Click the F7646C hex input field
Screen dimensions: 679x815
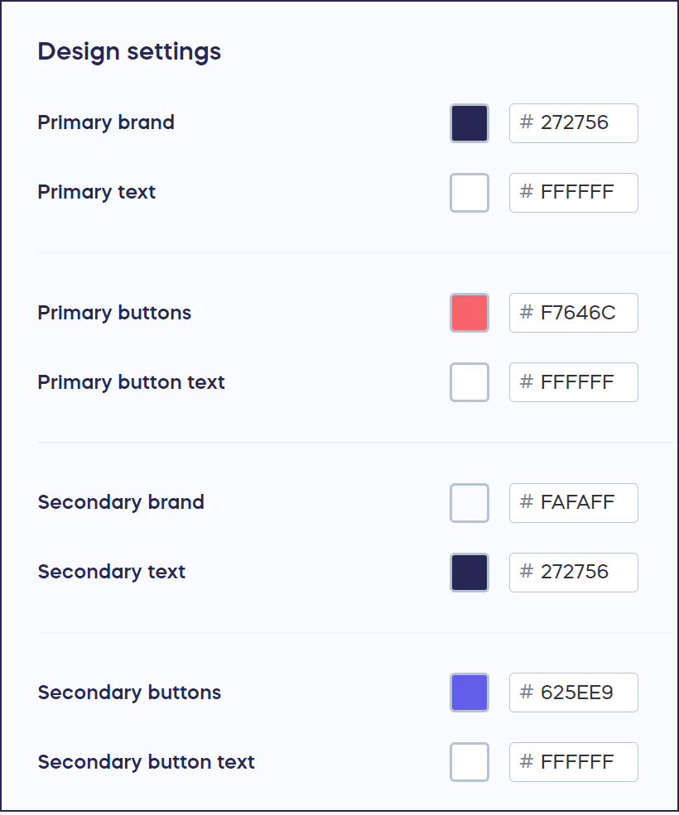(x=573, y=312)
